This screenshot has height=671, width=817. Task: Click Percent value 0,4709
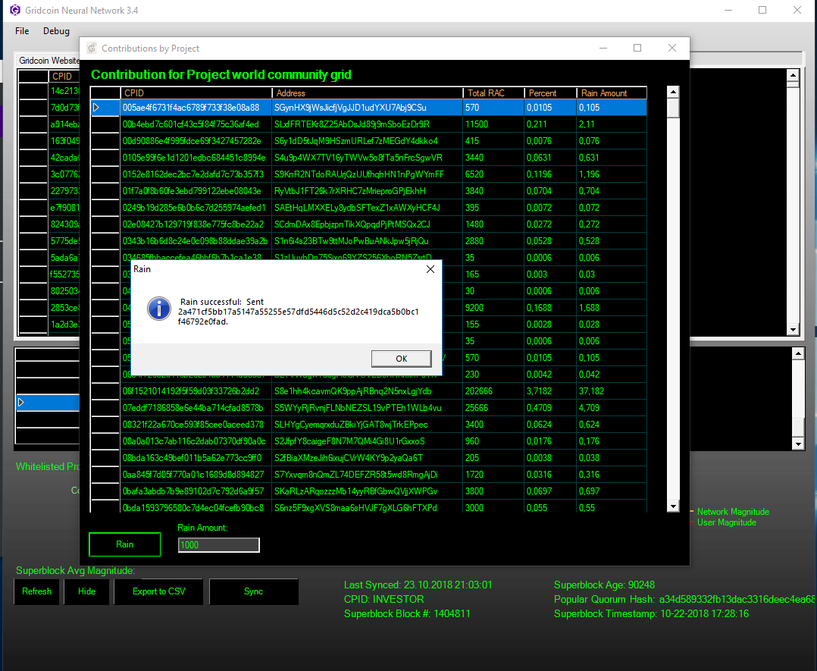point(549,408)
